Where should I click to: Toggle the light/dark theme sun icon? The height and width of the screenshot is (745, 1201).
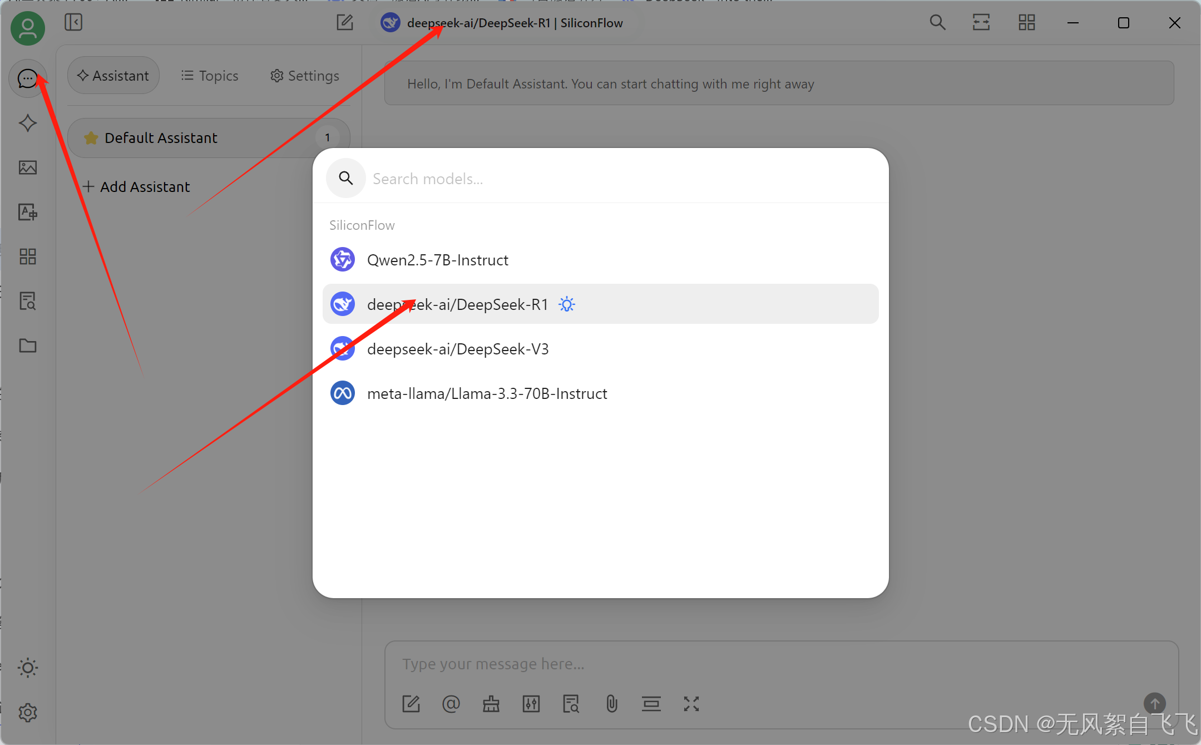click(27, 668)
